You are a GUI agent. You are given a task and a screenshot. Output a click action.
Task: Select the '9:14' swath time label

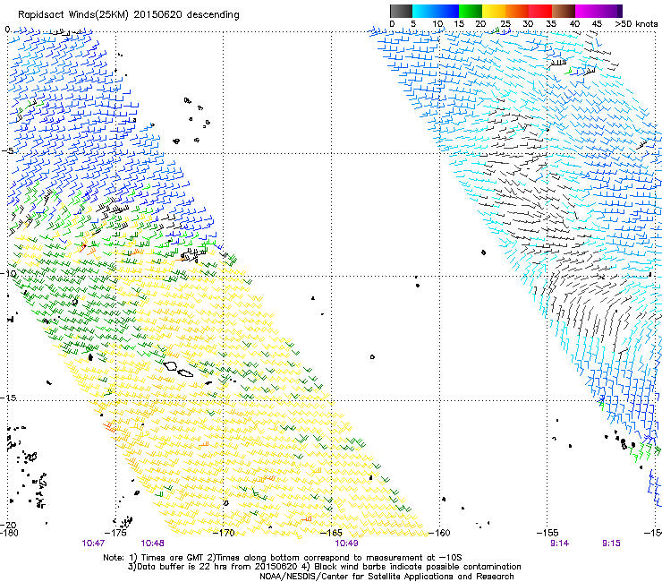click(x=559, y=543)
